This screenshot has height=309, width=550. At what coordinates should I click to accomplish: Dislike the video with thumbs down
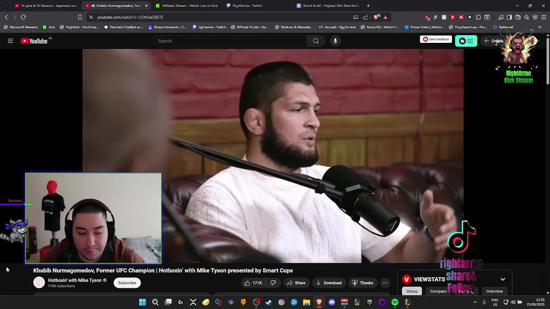coord(273,283)
